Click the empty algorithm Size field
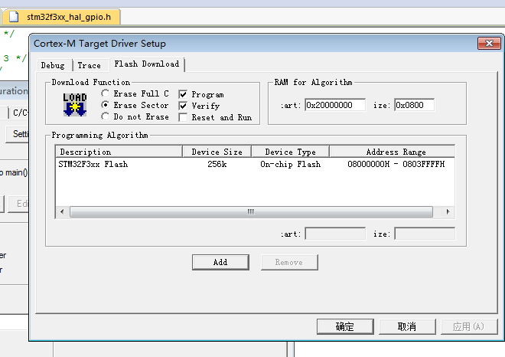 425,234
